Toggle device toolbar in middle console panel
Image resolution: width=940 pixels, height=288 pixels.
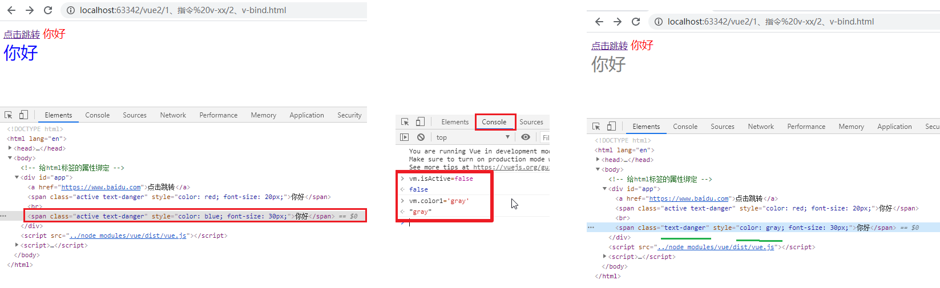click(x=419, y=121)
